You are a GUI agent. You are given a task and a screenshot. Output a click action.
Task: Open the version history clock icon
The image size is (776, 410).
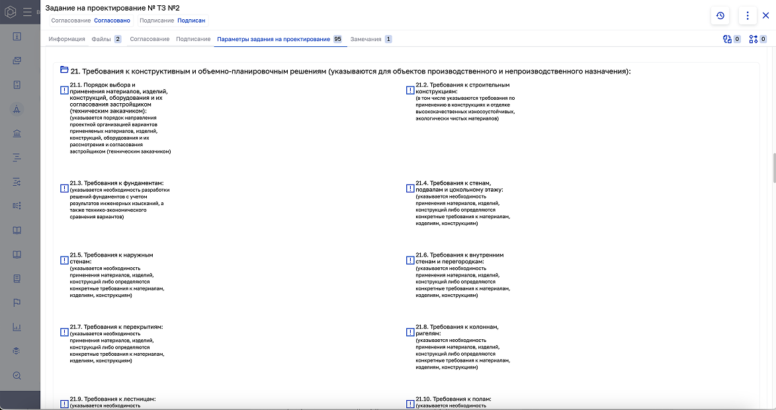[x=720, y=15]
